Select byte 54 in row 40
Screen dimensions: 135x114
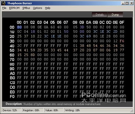point(95,46)
